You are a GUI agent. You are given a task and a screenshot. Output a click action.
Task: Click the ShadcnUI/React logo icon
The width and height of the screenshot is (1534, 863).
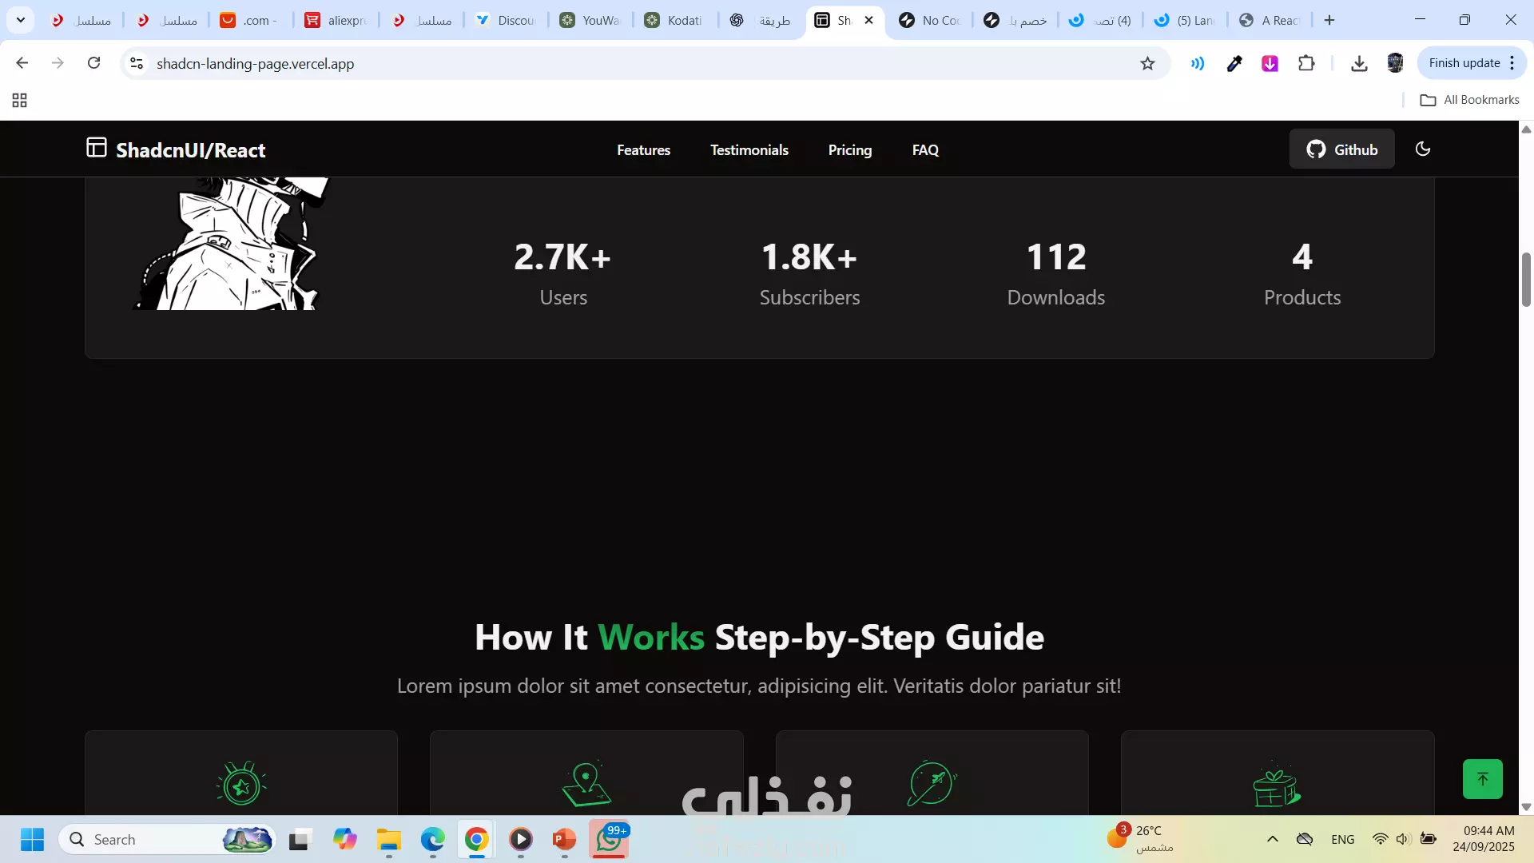(97, 148)
